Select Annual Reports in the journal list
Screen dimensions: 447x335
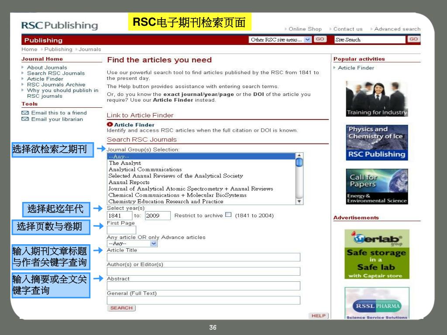[201, 182]
